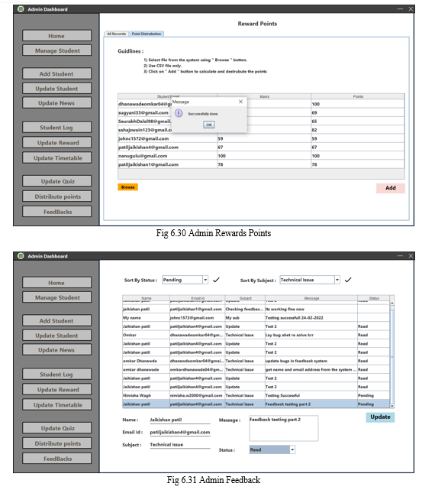Open Add Student in the Reward Points window sidebar
The width and height of the screenshot is (435, 490).
[x=56, y=73]
